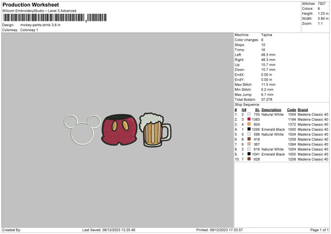Select "Natural White" in the 616-stitch row

(273, 150)
